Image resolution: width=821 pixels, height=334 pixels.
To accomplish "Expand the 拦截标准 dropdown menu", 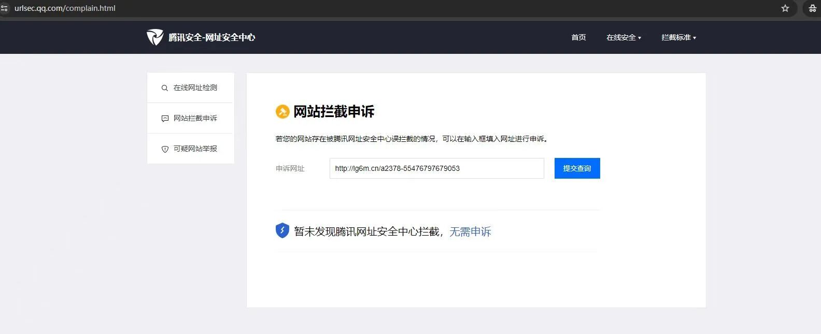I will (x=678, y=37).
